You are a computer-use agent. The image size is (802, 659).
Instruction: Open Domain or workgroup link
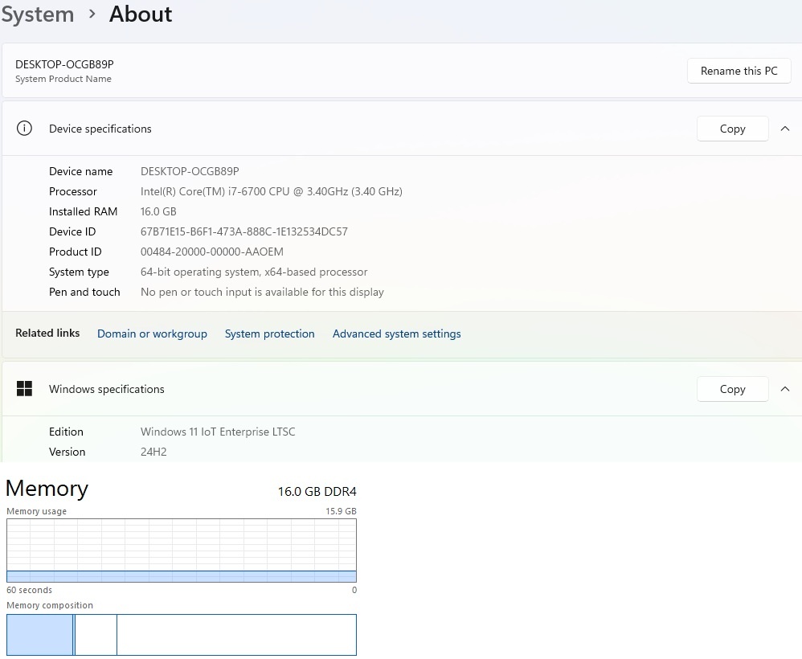(x=152, y=334)
